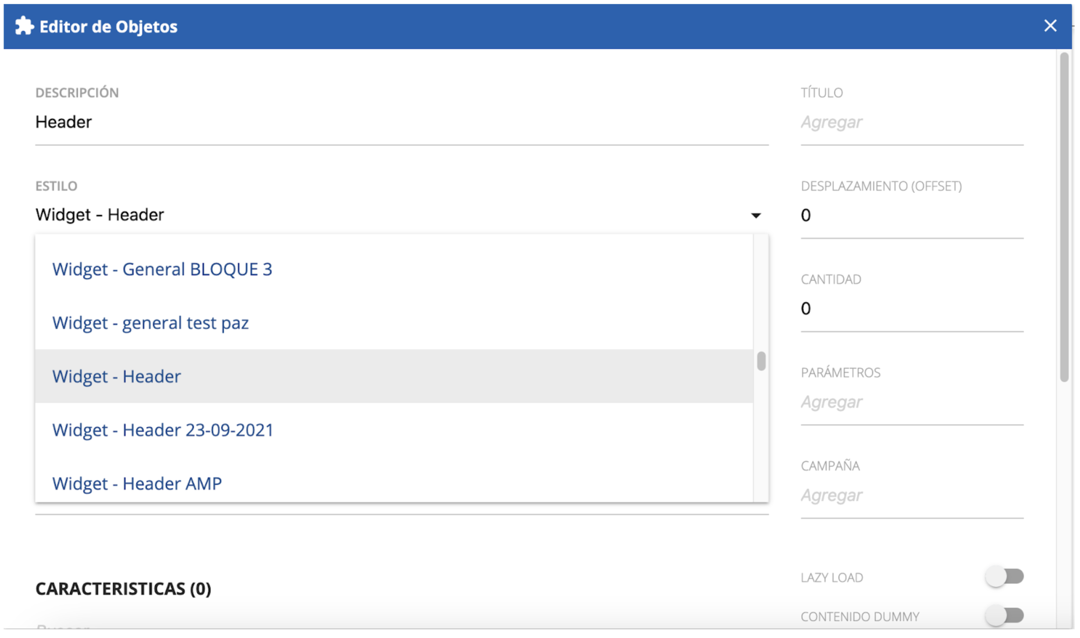Image resolution: width=1080 pixels, height=638 pixels.
Task: Focus the Campaña input field
Action: pos(912,495)
